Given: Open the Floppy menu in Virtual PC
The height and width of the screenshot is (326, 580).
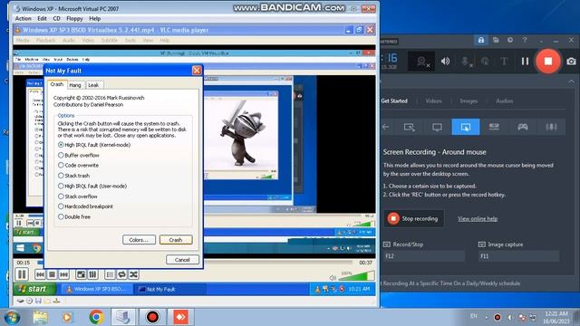Looking at the screenshot, I should click(x=74, y=18).
